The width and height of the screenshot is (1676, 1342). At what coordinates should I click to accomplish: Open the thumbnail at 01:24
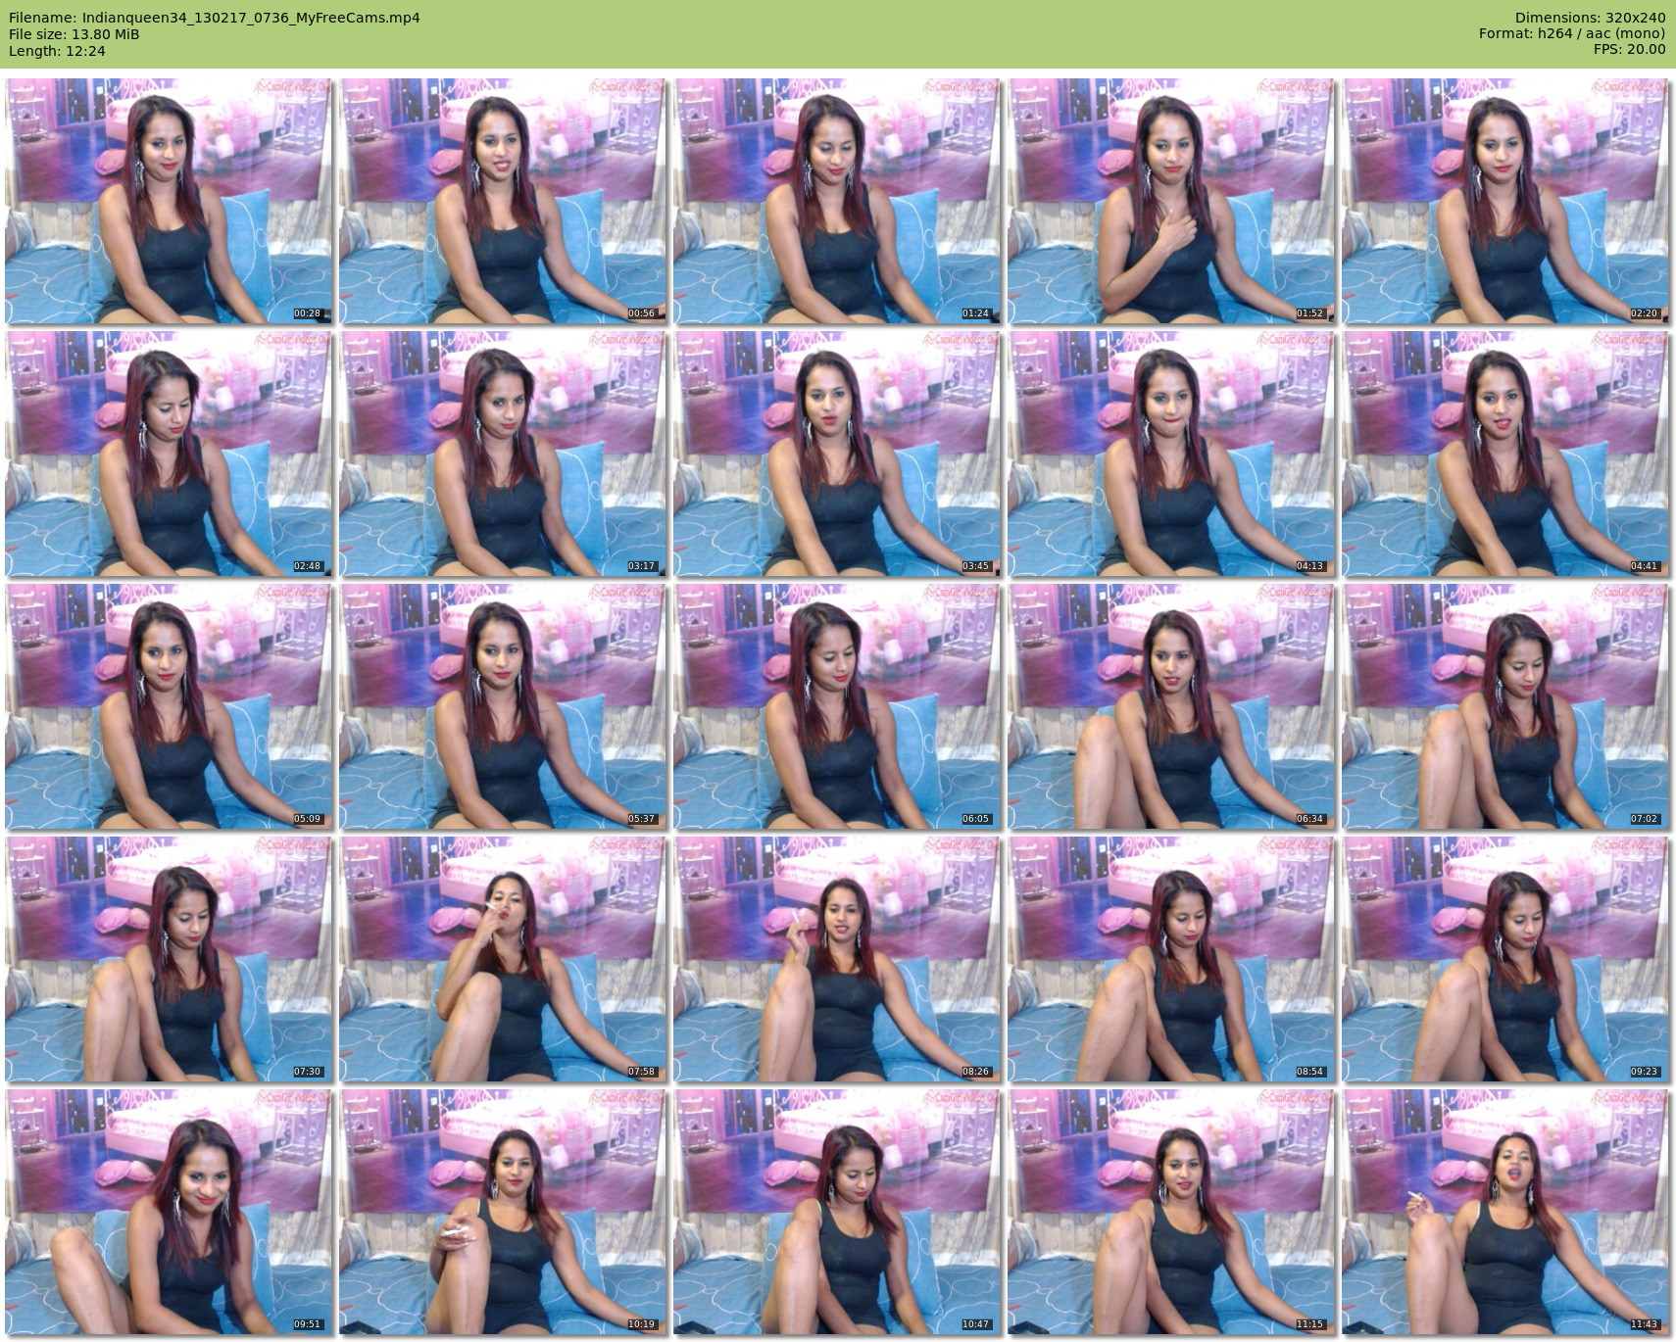click(837, 201)
